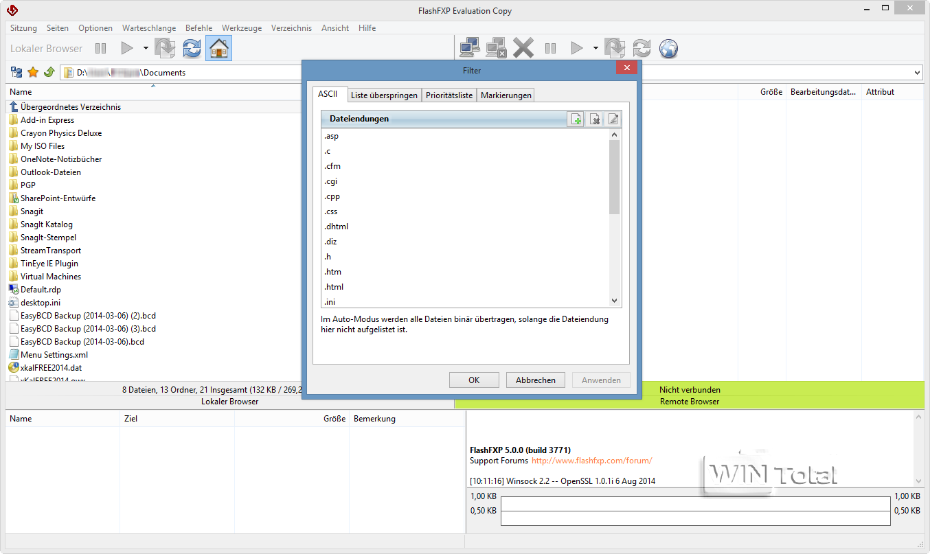Click the remote Disconnect icon
This screenshot has width=930, height=554.
tap(496, 48)
